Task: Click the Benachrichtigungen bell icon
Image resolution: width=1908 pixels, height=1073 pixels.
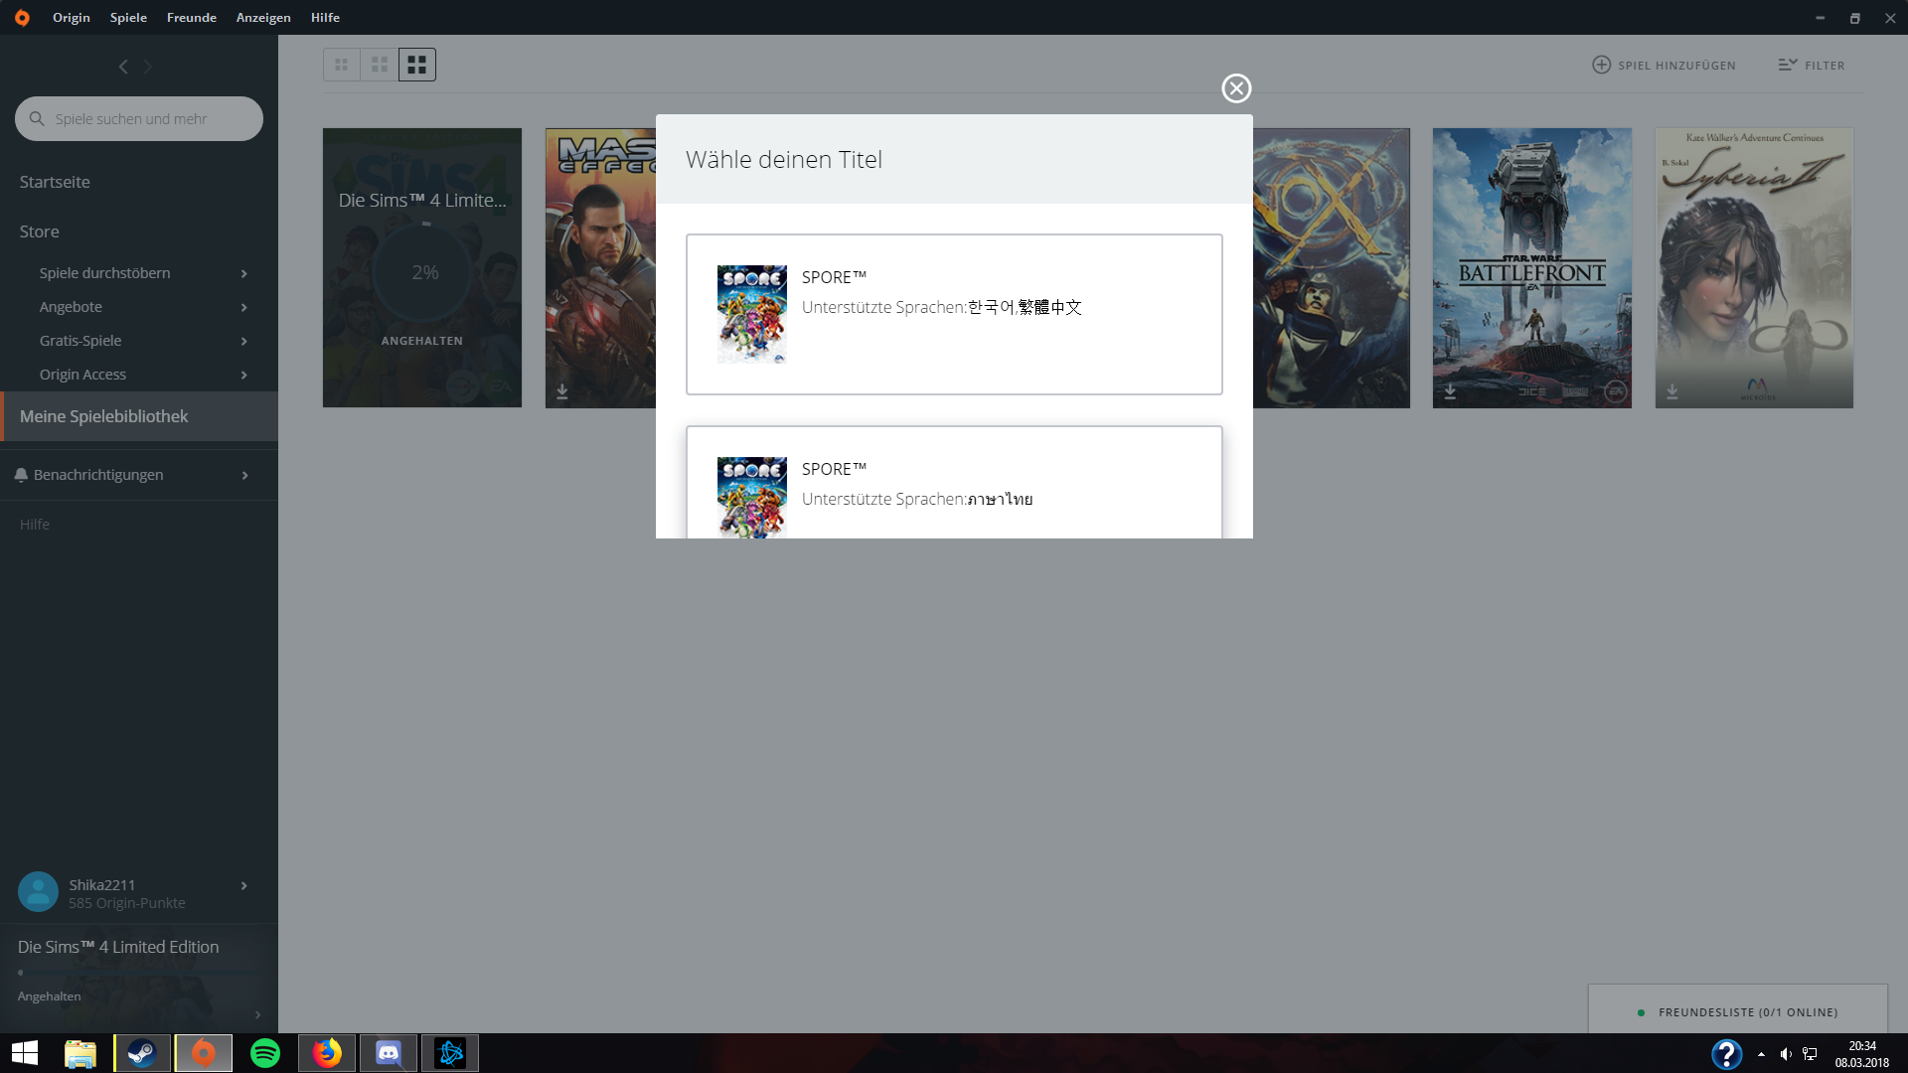Action: coord(21,475)
